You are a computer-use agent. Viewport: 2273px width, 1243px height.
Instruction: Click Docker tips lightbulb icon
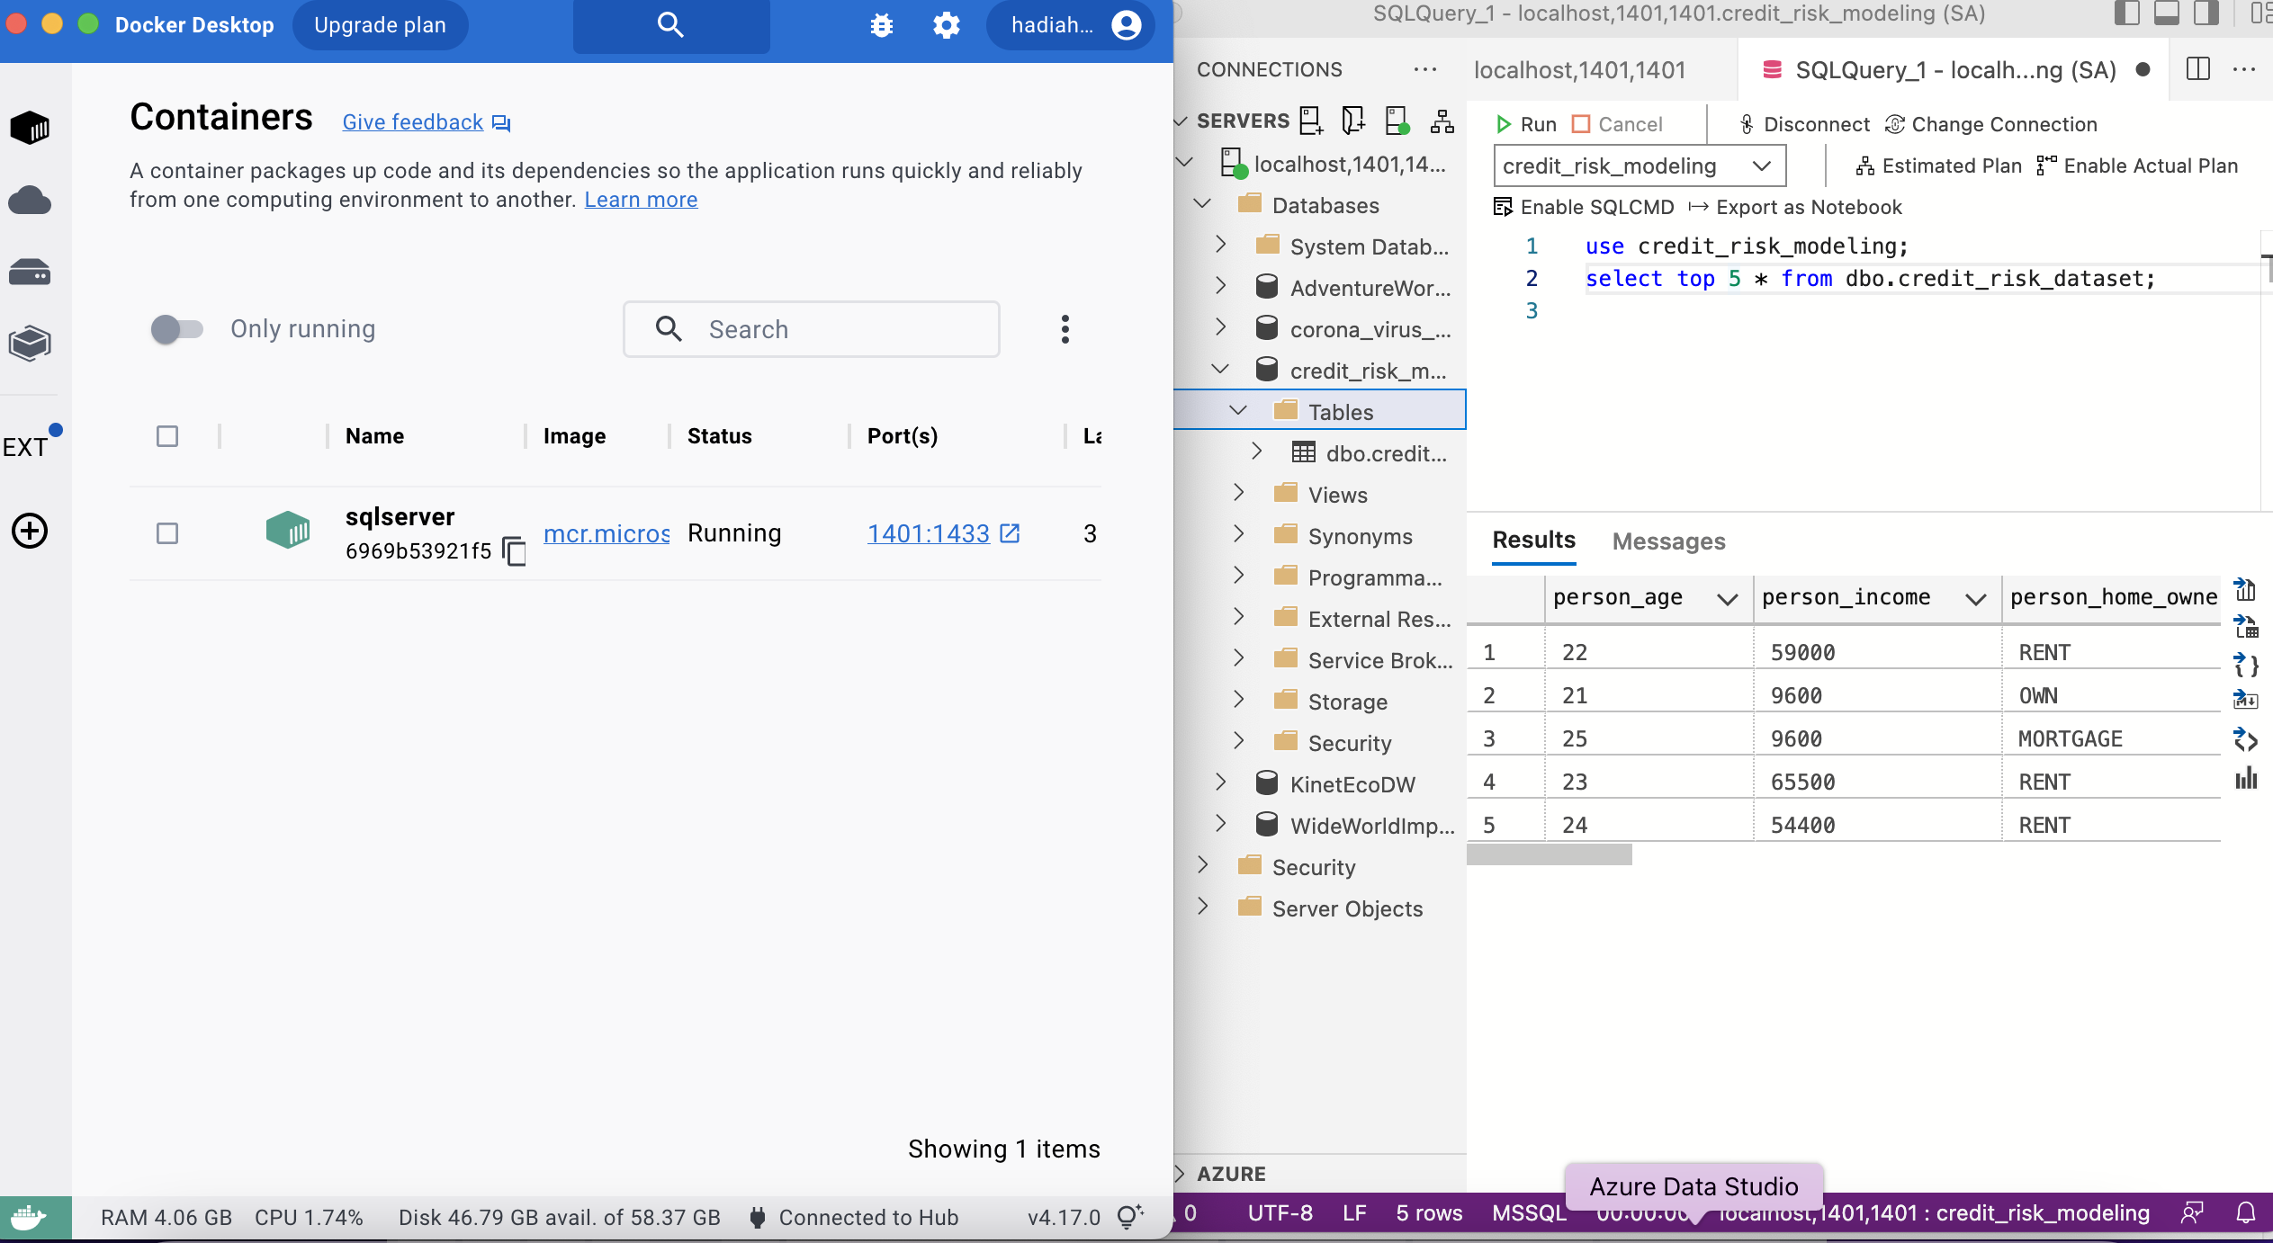pos(1129,1217)
